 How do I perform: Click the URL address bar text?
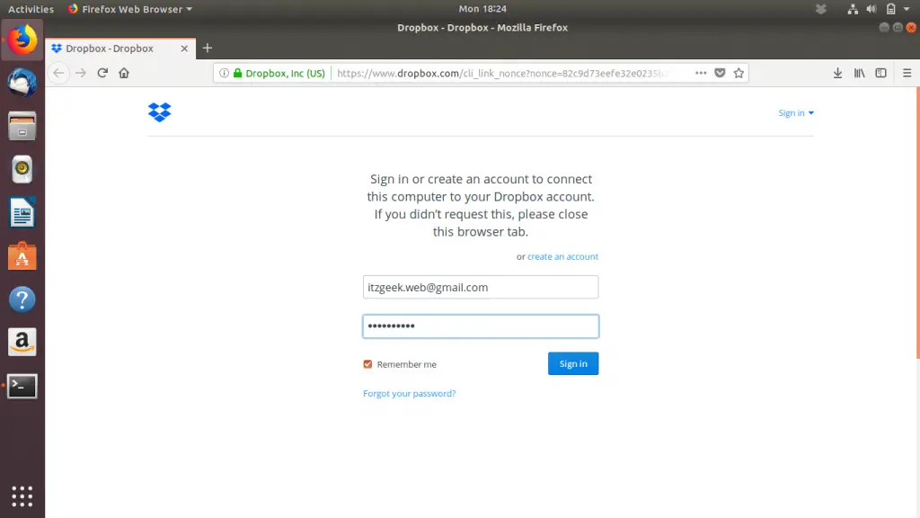tap(503, 73)
